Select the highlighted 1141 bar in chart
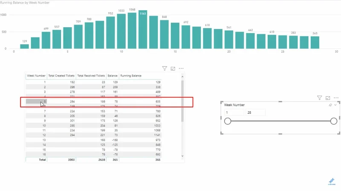Image resolution: width=341 pixels, height=191 pixels. pyautogui.click(x=143, y=29)
